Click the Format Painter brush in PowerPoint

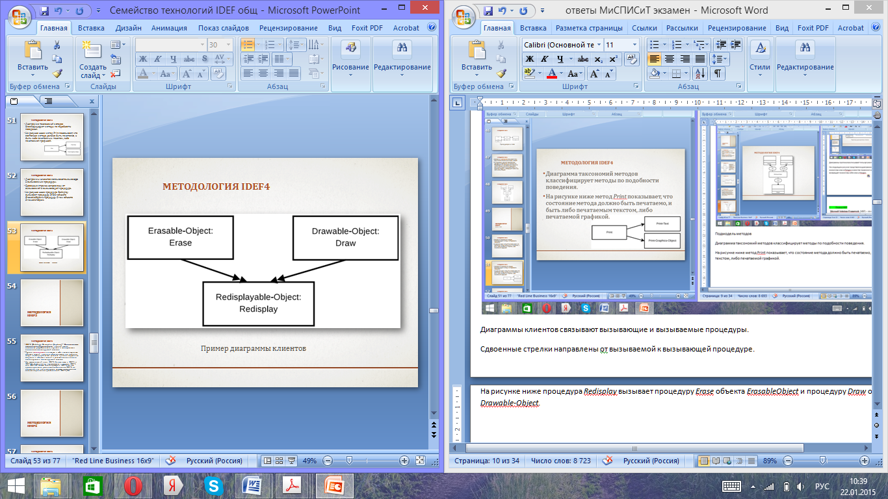57,74
